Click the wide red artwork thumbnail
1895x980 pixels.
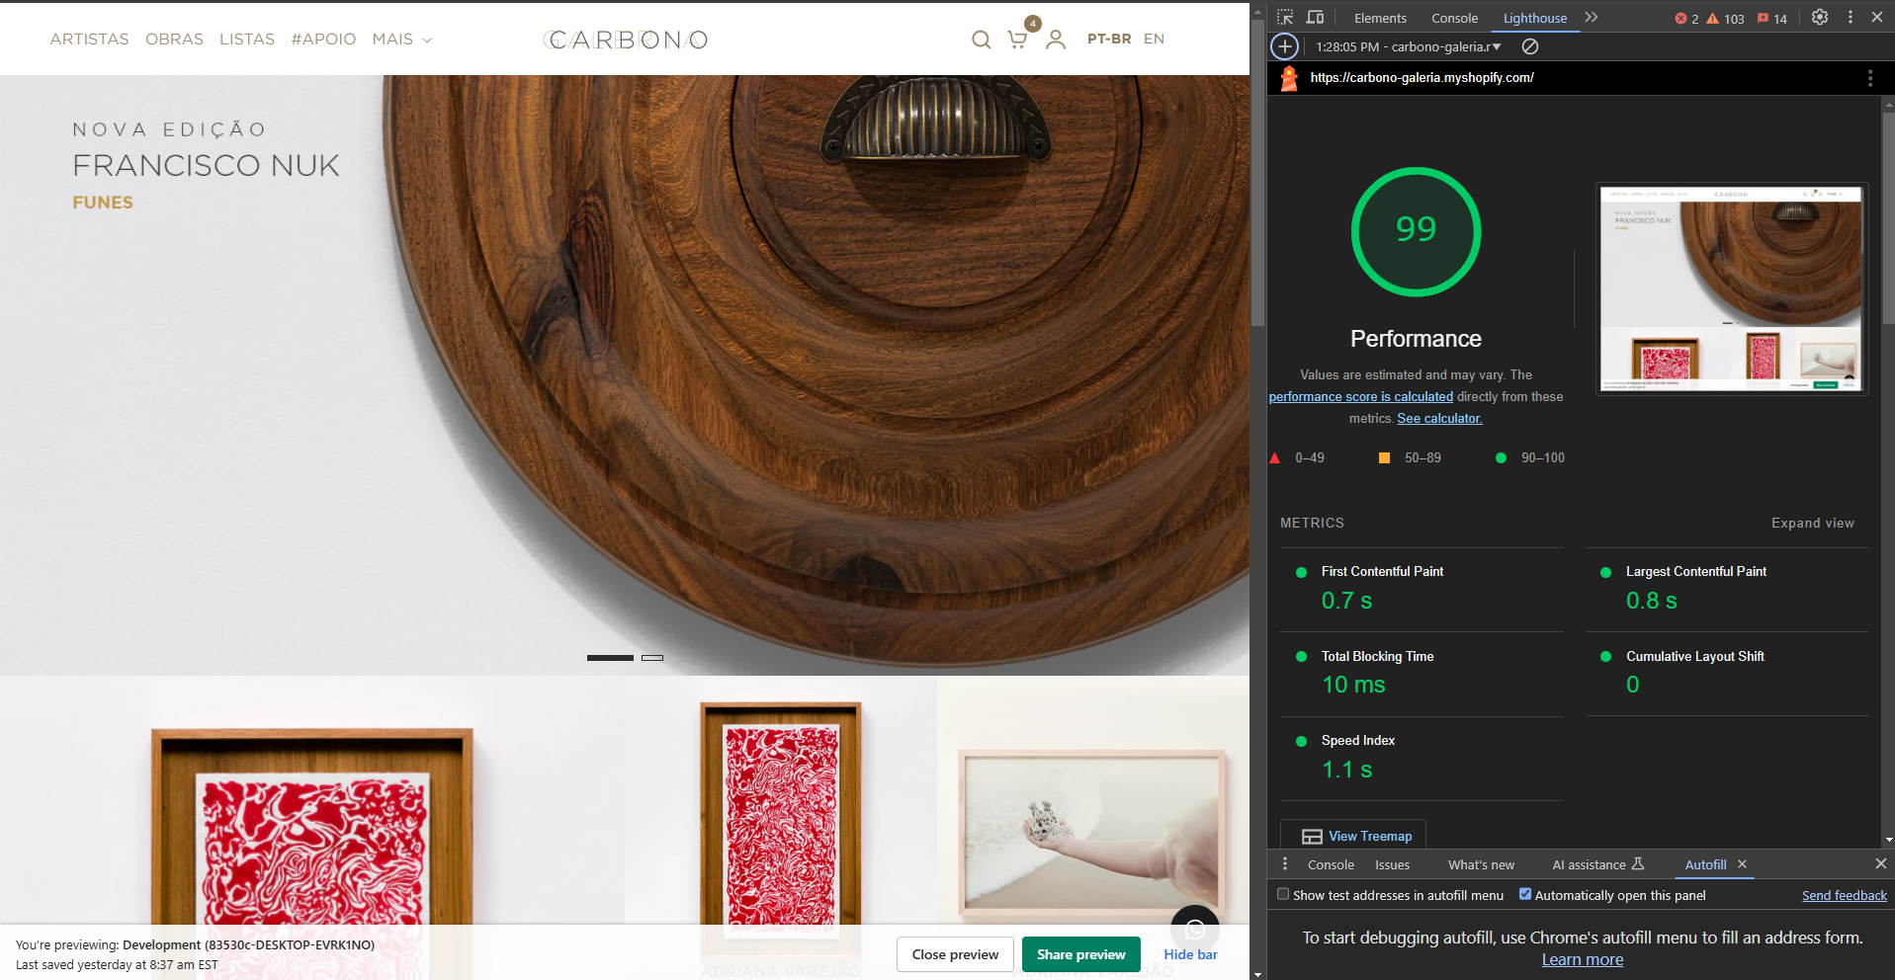coord(311,828)
